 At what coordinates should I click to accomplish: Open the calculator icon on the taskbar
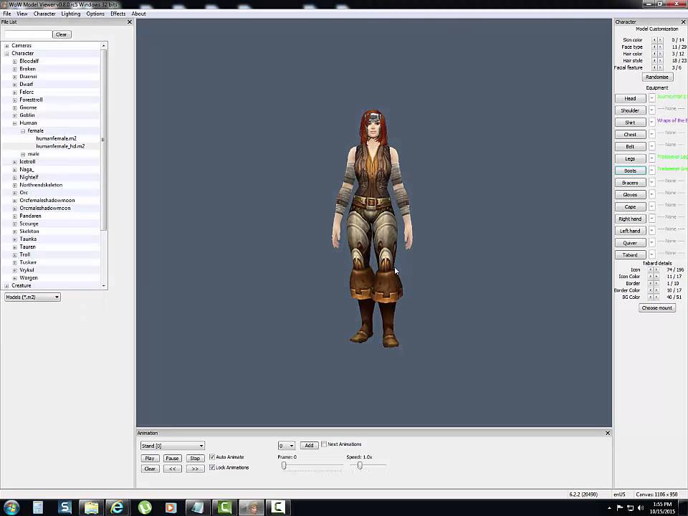coord(38,507)
